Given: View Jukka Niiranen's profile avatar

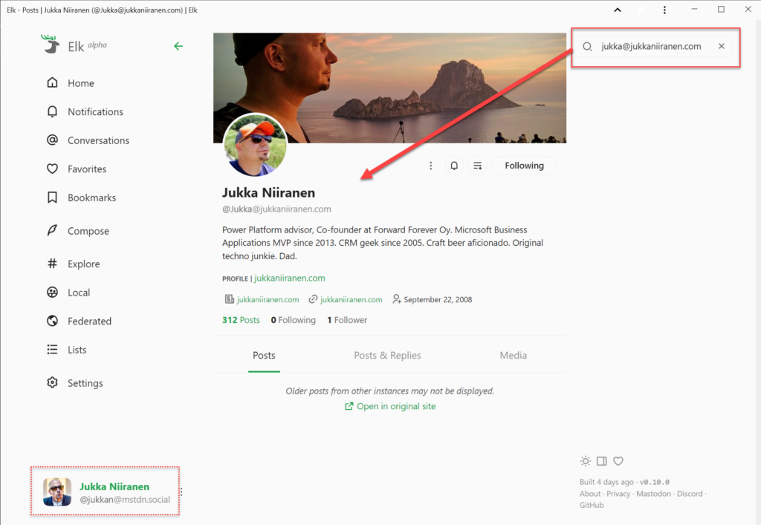Looking at the screenshot, I should [255, 145].
